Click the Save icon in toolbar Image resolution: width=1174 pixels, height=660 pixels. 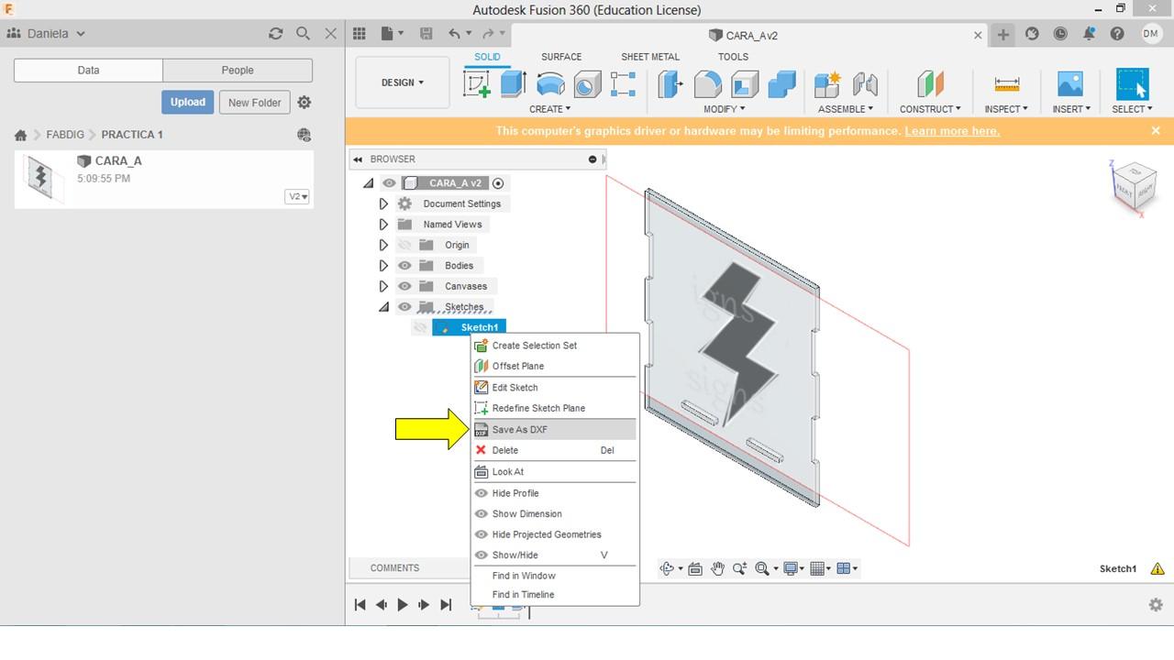click(426, 34)
